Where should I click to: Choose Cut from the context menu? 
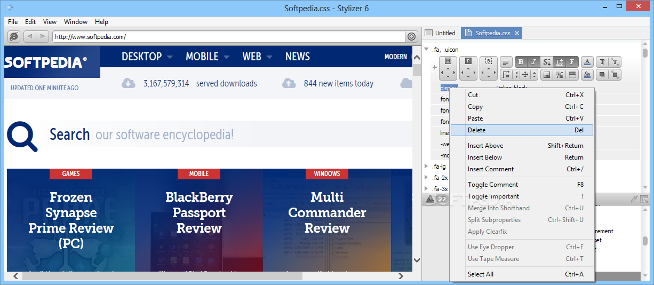point(522,95)
